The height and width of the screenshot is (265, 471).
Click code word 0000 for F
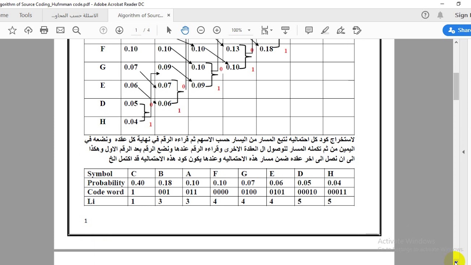point(221,192)
